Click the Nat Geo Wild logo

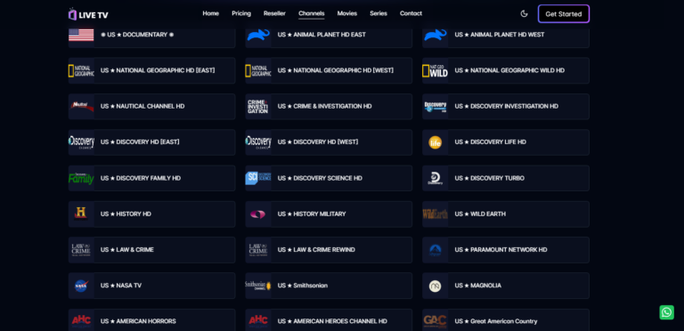tap(435, 70)
